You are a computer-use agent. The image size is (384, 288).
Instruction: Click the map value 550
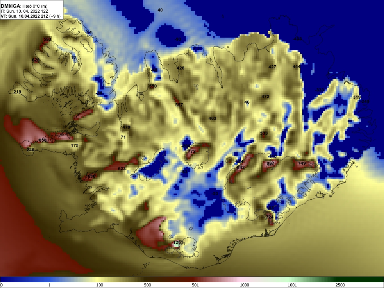153,86
